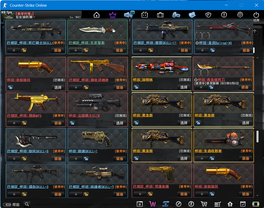Click the lock icon on 怀旧|尖端勇士OICW card
The width and height of the screenshot is (264, 208).
pos(72,123)
